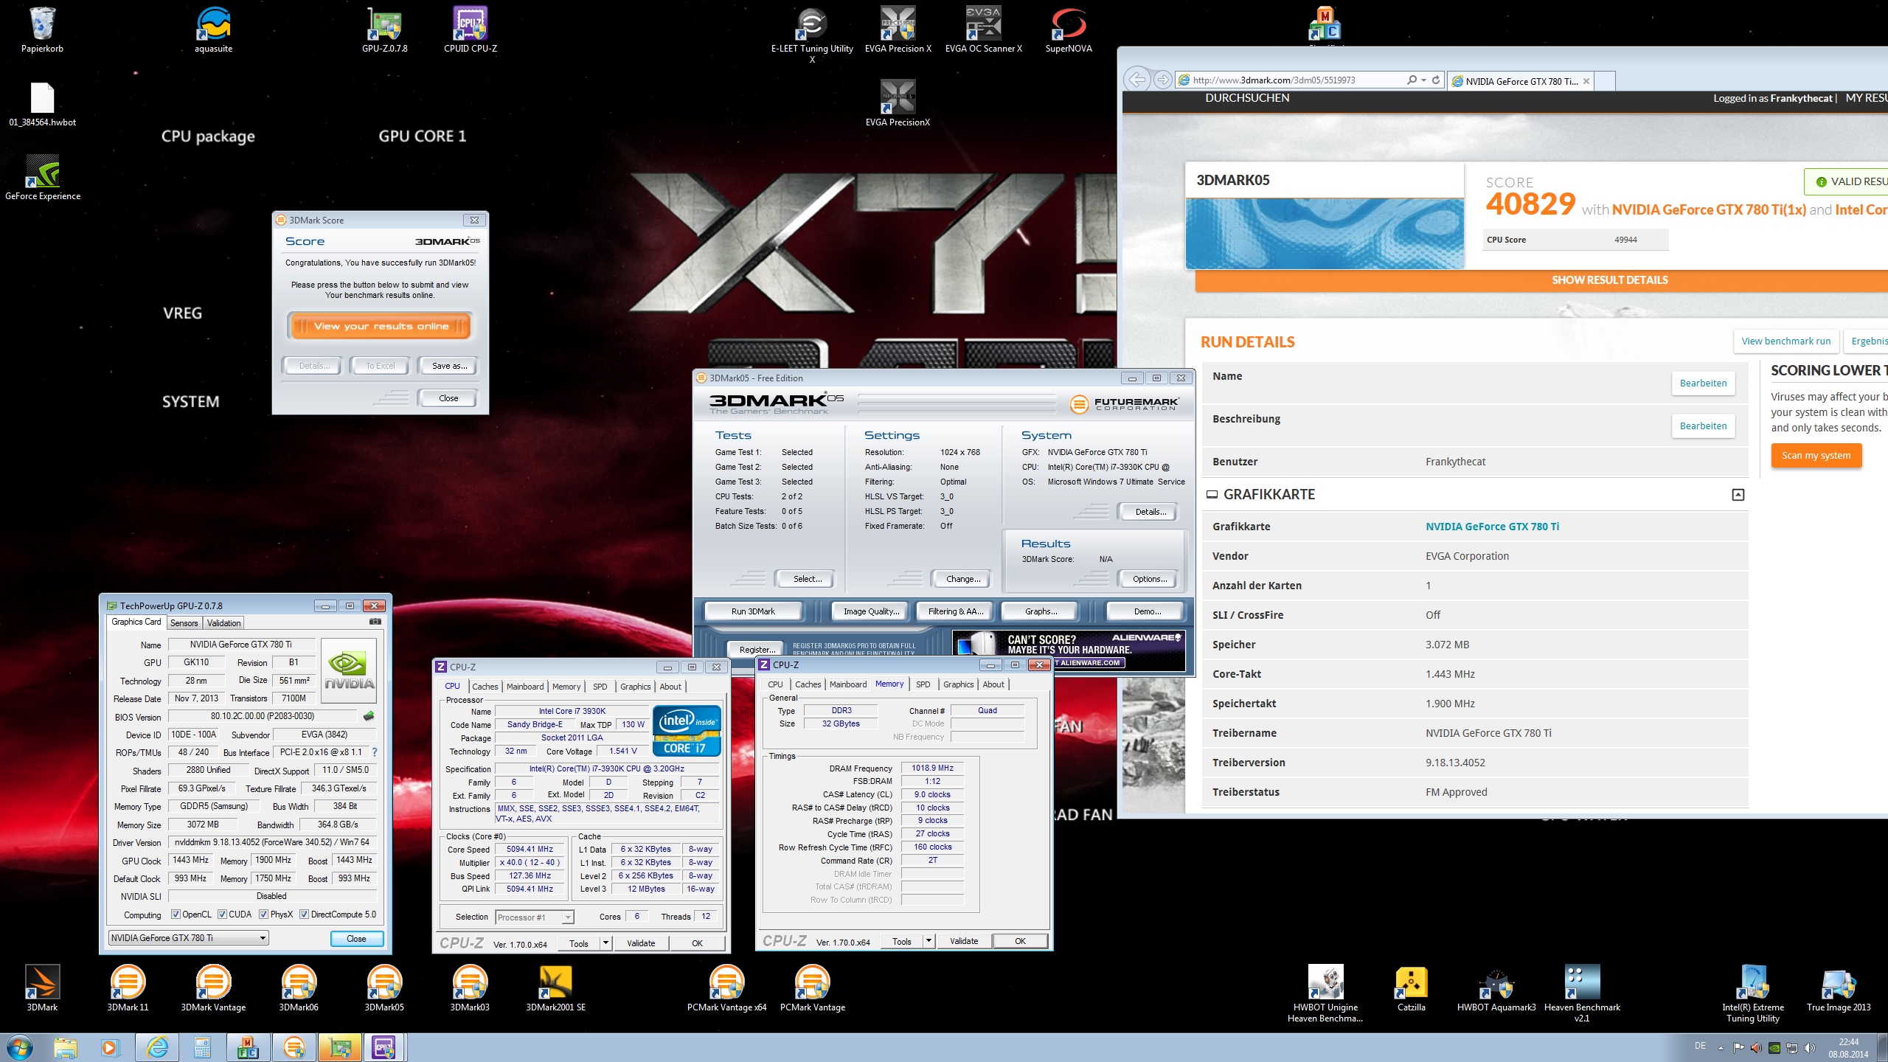Open E-LEET Tuning Utility X shortcut
Image resolution: width=1888 pixels, height=1062 pixels.
812,35
